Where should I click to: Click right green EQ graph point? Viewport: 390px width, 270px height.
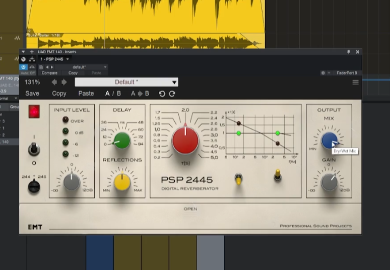coord(278,133)
